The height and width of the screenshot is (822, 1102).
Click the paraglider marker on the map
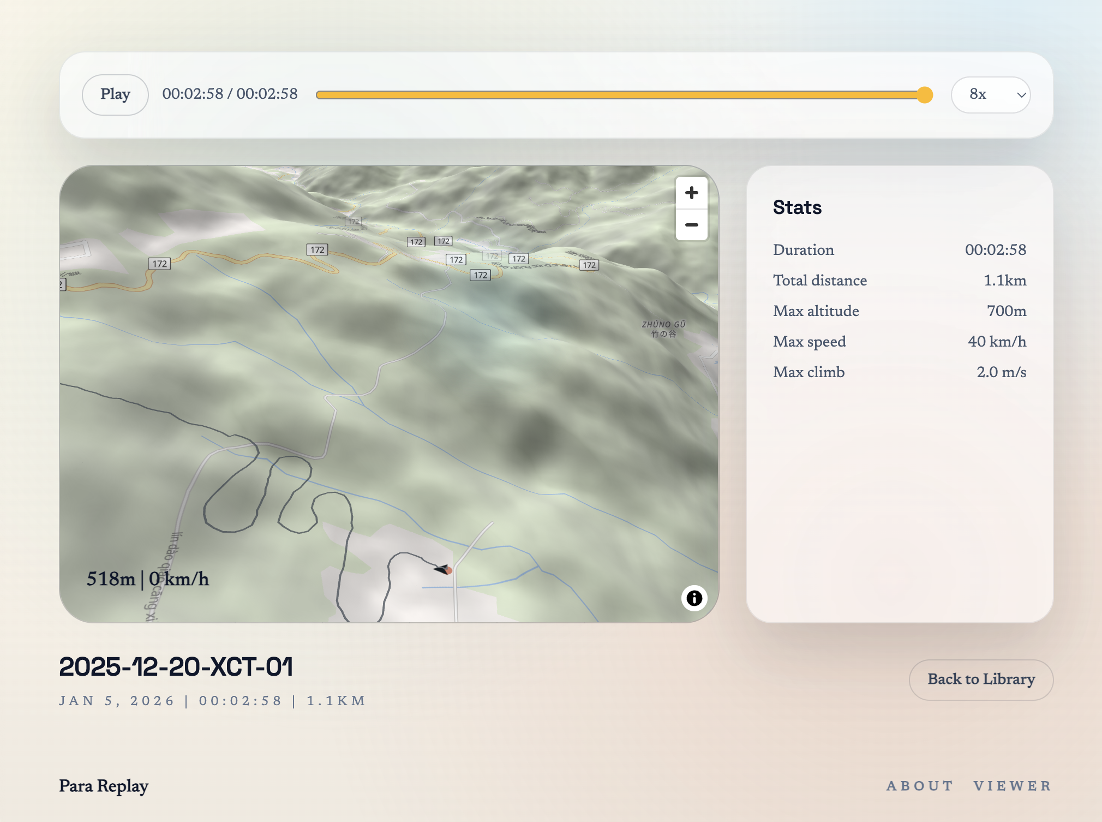coord(444,569)
